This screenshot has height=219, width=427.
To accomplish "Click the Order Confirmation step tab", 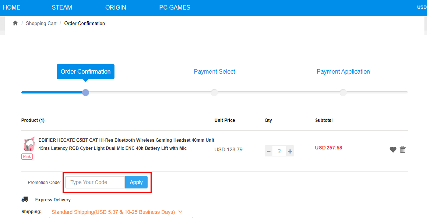I will click(x=85, y=72).
